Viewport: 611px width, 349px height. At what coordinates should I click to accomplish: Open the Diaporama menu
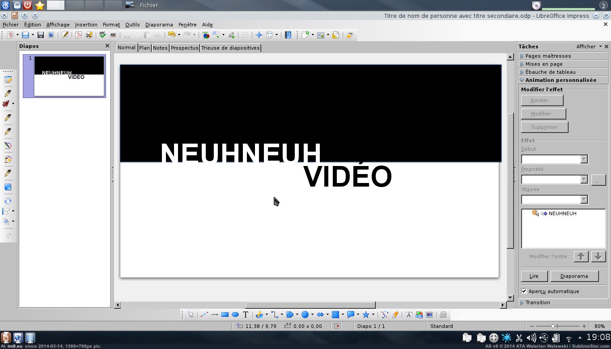click(x=159, y=25)
